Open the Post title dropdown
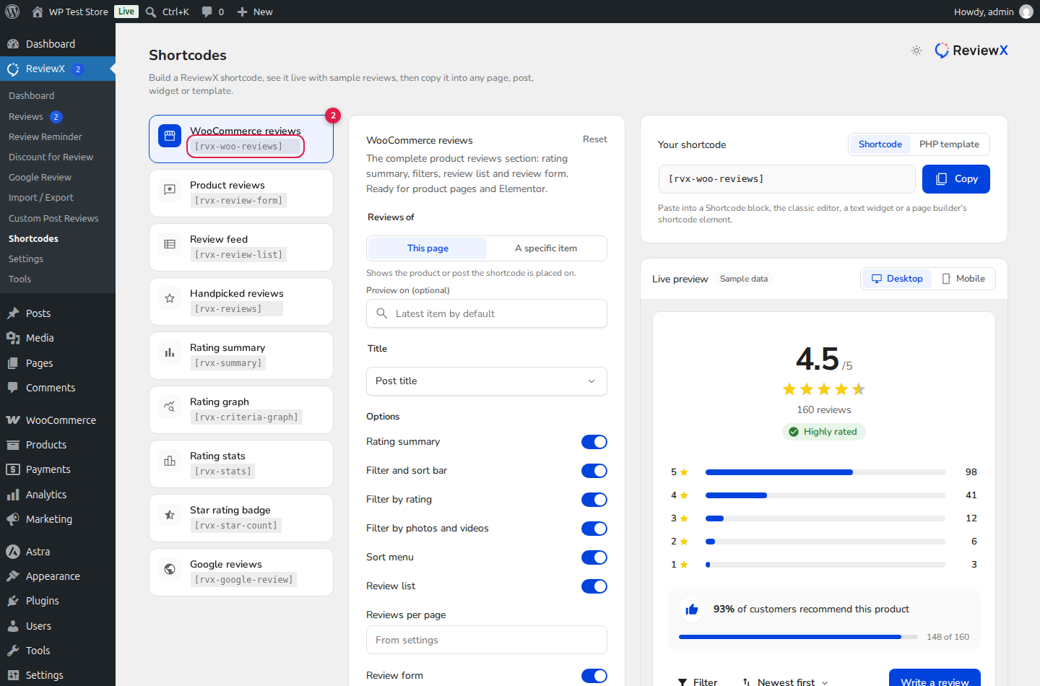Screen dimensions: 1040x686 click(x=487, y=381)
